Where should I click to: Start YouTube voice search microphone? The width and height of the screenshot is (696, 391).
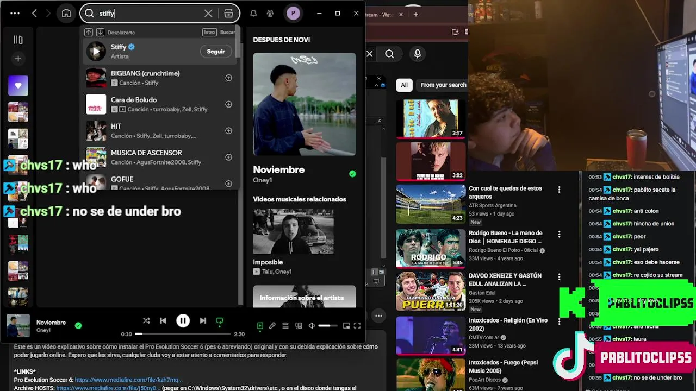pyautogui.click(x=418, y=54)
